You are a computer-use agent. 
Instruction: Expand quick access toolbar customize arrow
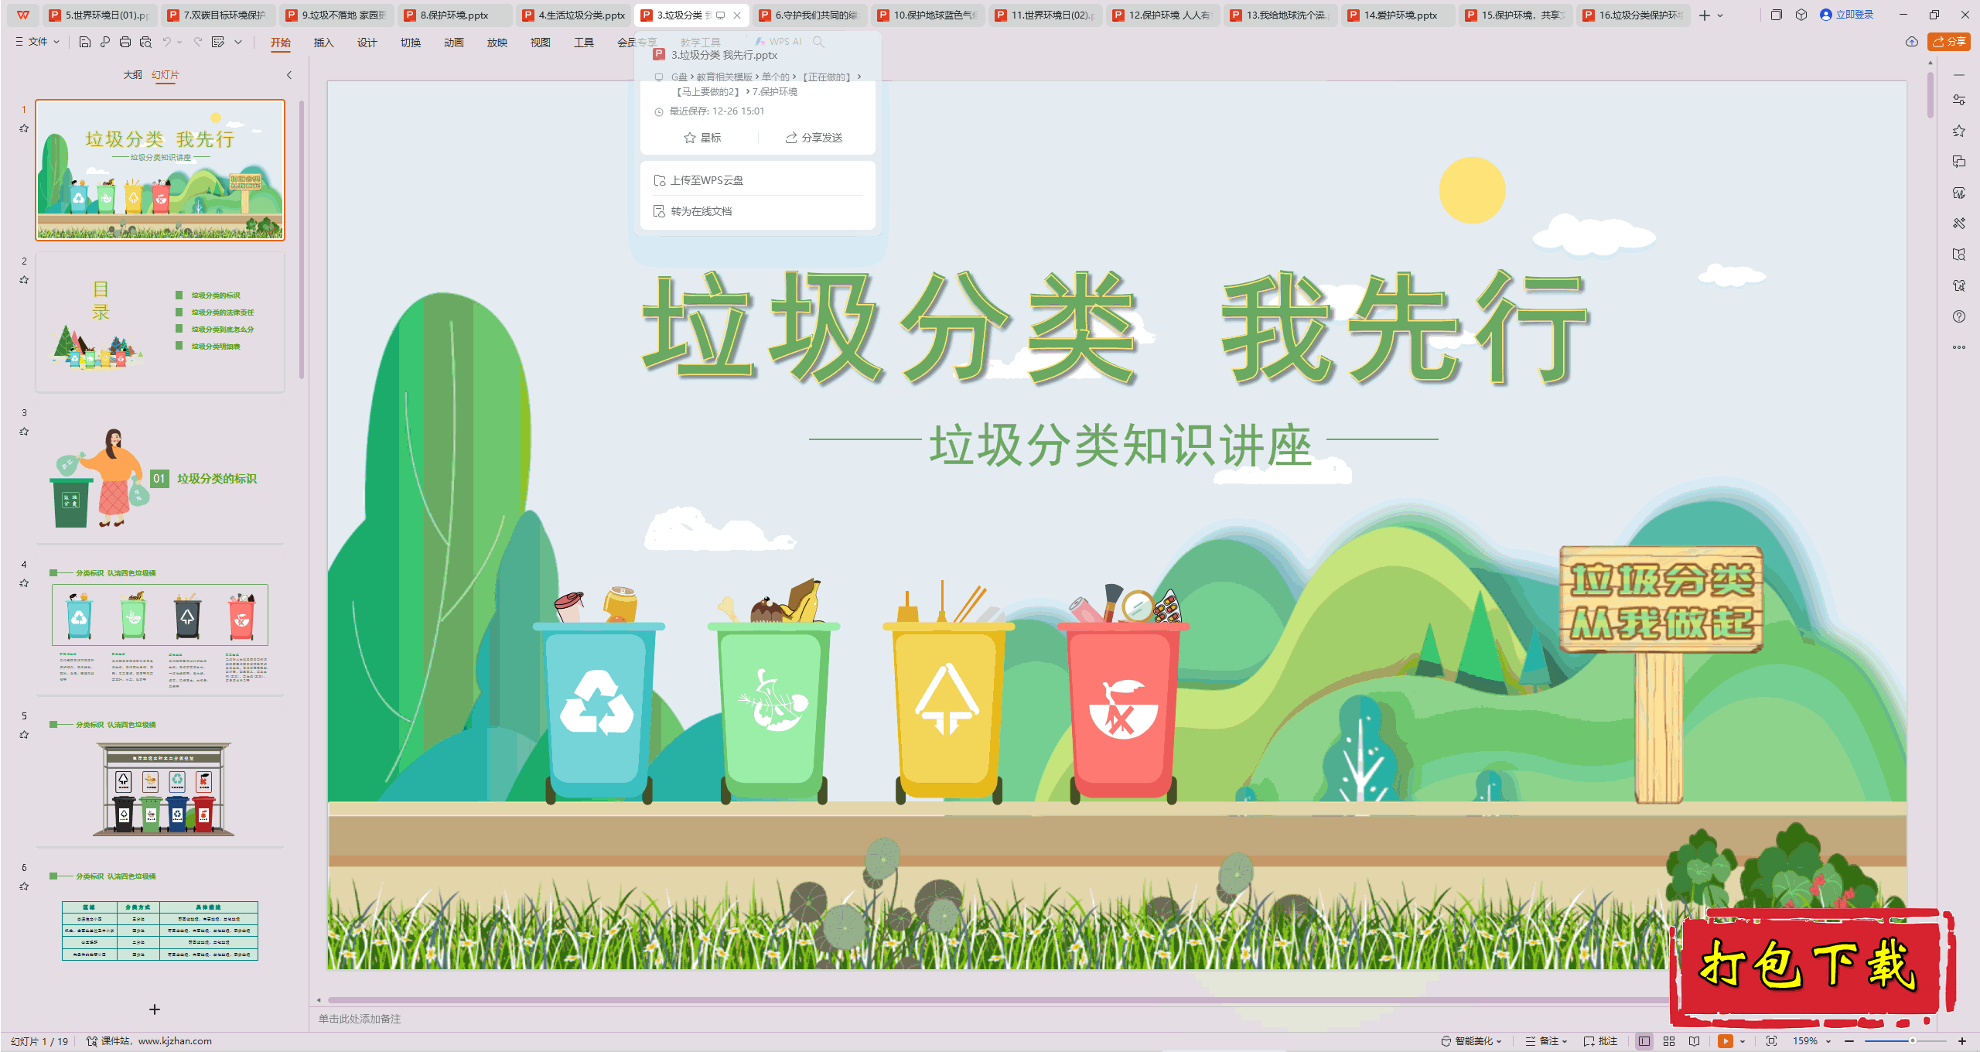(238, 42)
